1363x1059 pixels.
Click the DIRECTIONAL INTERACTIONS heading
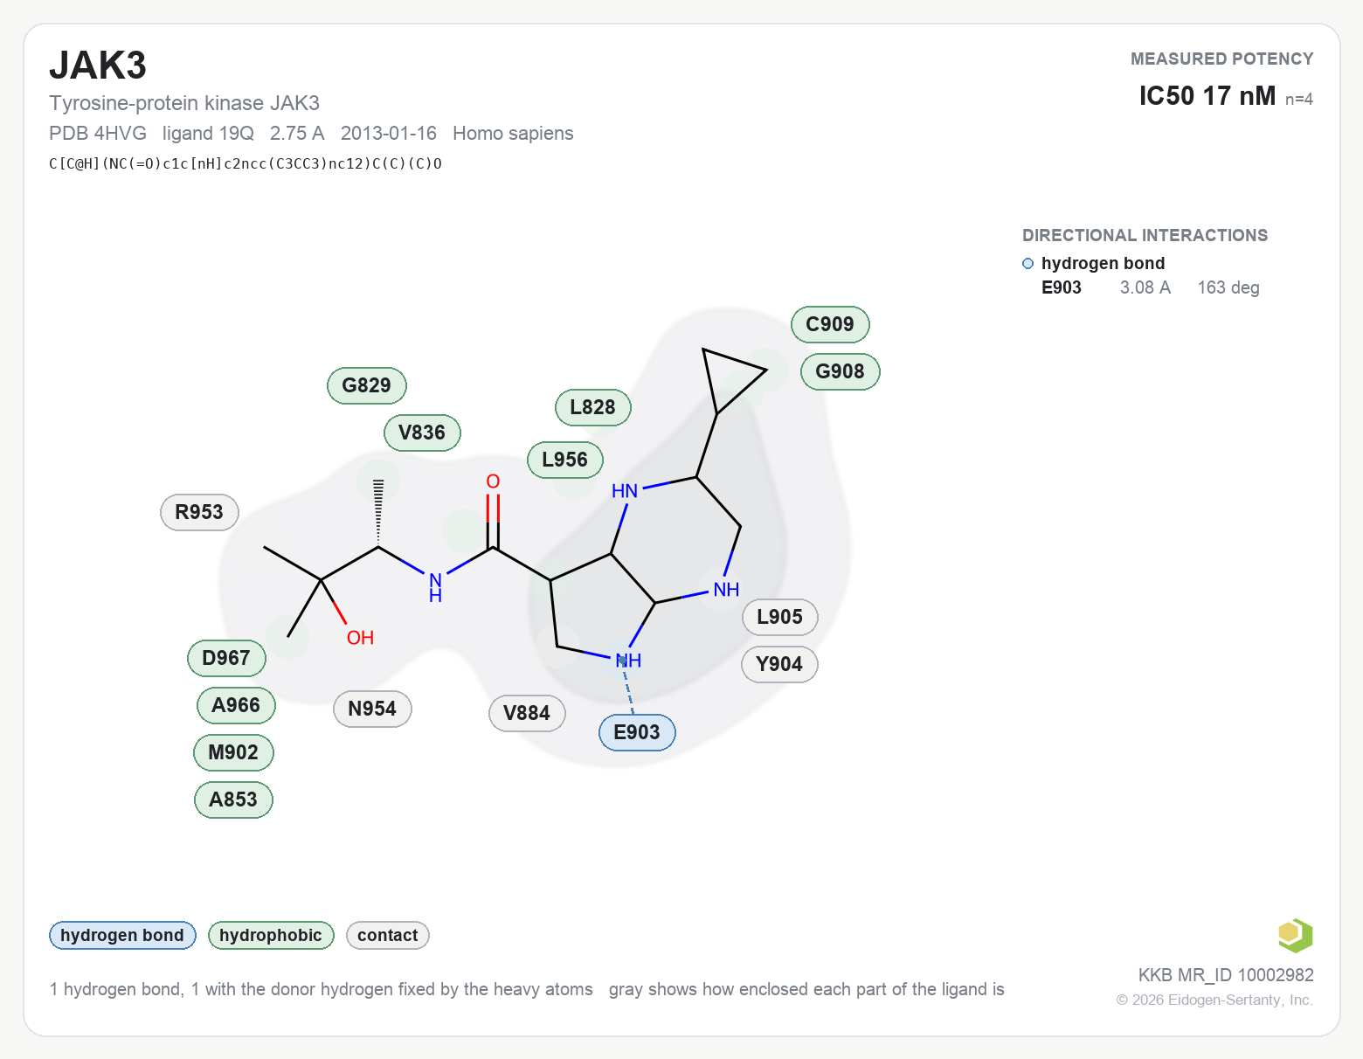pos(1145,235)
